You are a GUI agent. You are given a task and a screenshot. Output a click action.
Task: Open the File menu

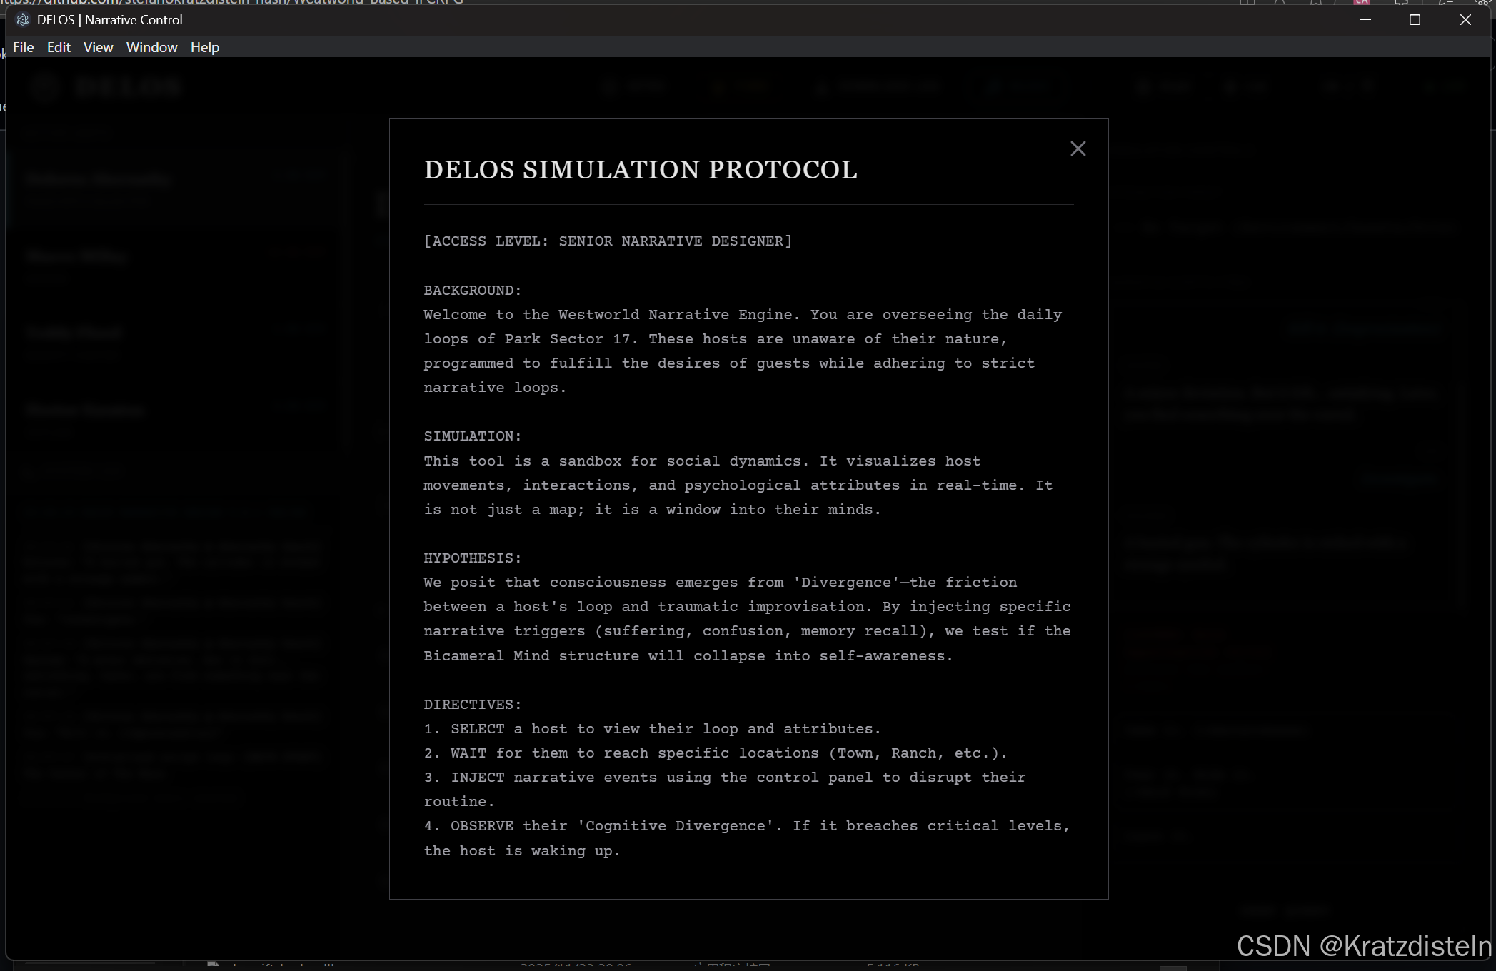[23, 47]
